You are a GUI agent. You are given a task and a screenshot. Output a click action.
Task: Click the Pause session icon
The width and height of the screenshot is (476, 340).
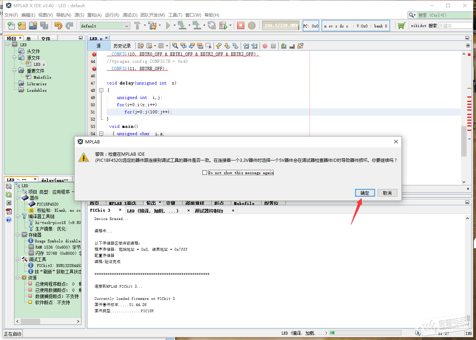point(252,26)
